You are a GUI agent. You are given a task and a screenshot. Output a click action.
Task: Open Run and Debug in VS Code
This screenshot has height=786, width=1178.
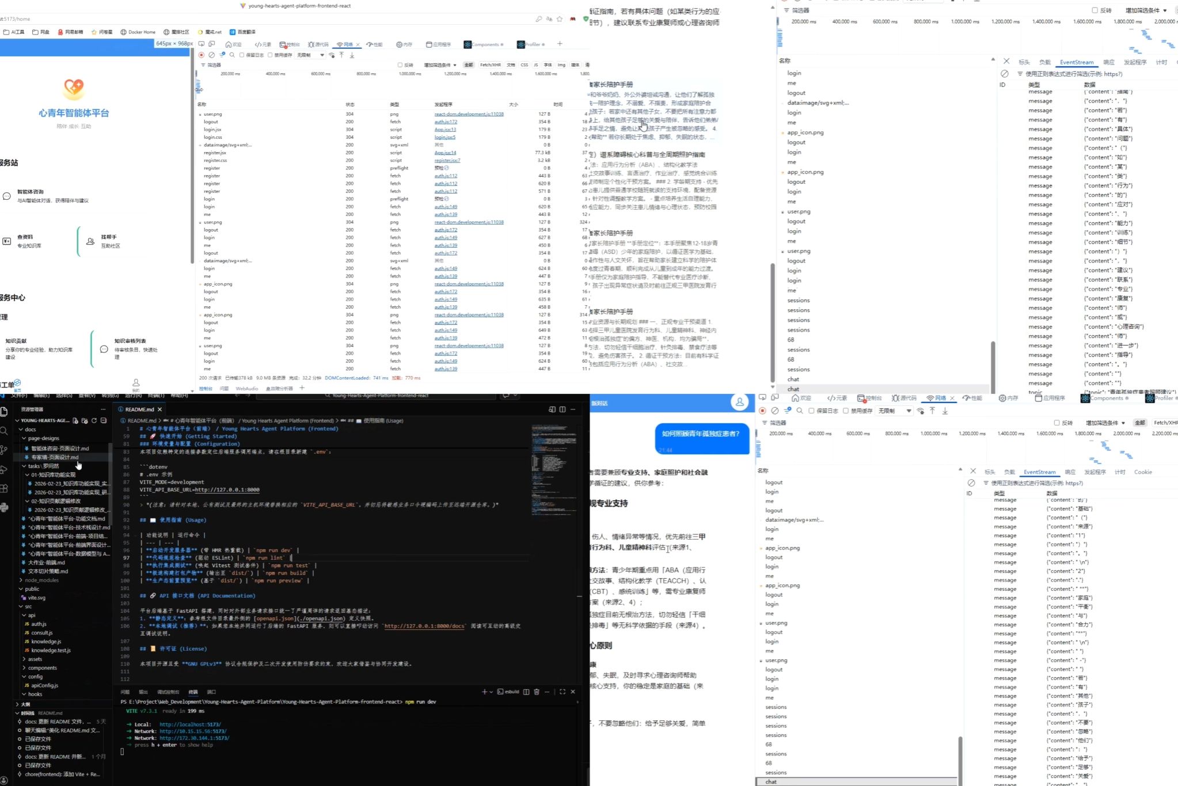click(4, 469)
